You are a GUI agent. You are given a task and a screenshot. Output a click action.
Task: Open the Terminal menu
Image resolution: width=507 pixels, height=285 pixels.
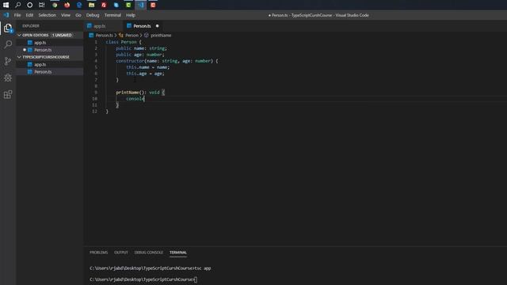112,15
